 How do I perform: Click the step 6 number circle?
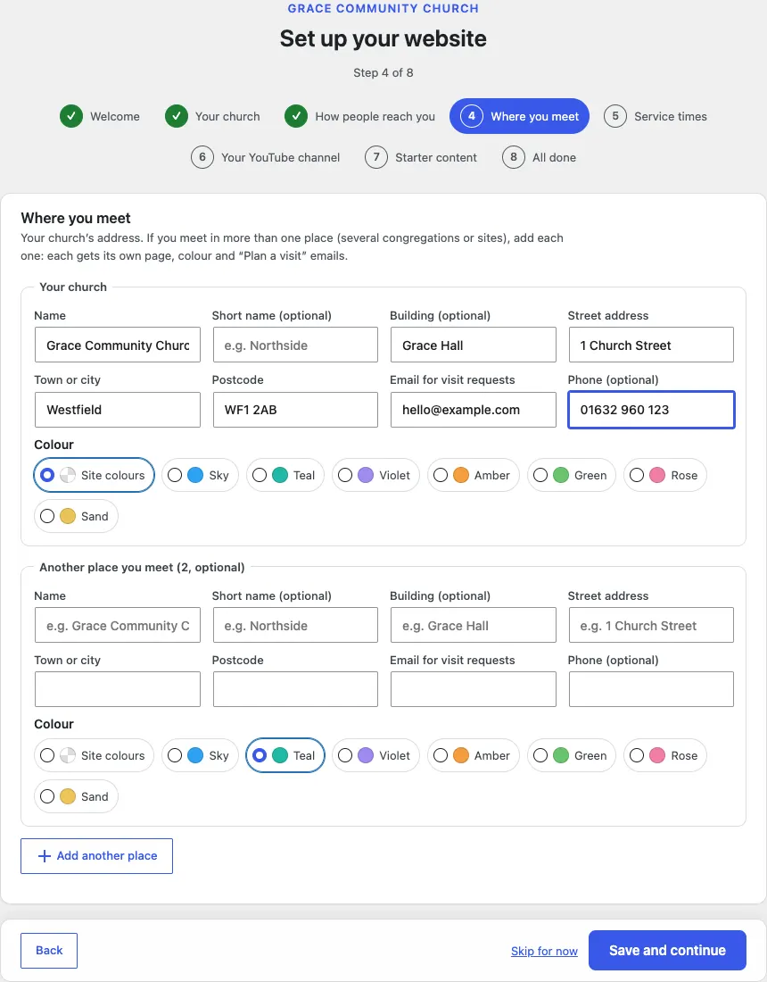click(x=202, y=157)
